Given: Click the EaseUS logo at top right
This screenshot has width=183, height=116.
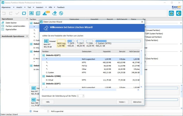Looking at the screenshot, I should pyautogui.click(x=177, y=7).
